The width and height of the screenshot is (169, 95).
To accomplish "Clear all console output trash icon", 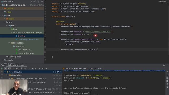I will [x=167, y=87].
